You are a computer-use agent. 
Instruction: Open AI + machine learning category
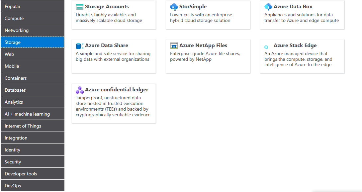33,114
